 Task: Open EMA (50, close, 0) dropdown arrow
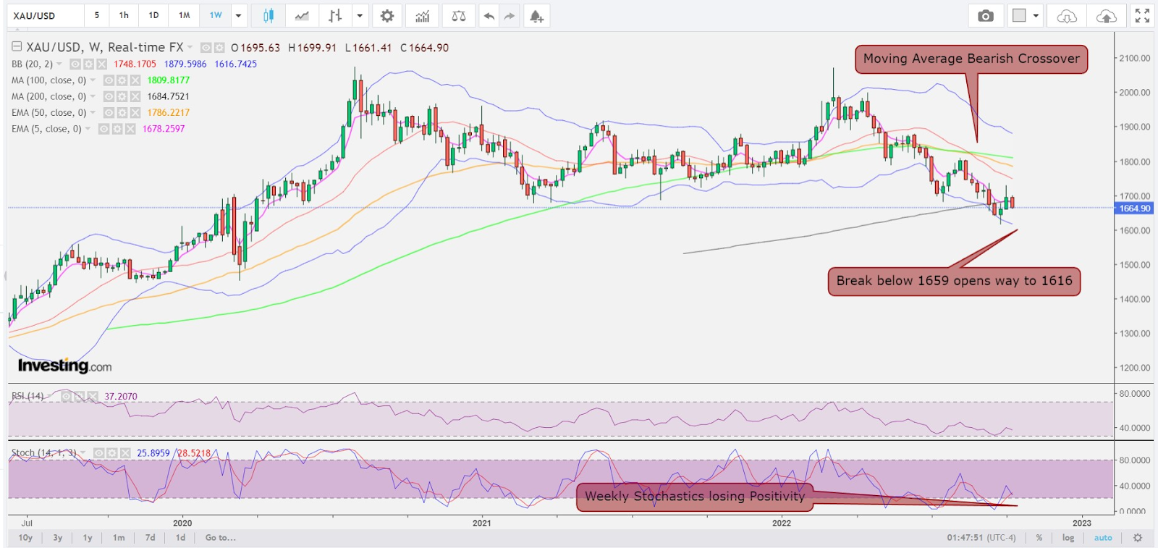(x=93, y=112)
